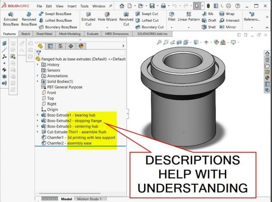Open Appearances tab in task pane
Screen dimensions: 272x202
click(x=267, y=78)
